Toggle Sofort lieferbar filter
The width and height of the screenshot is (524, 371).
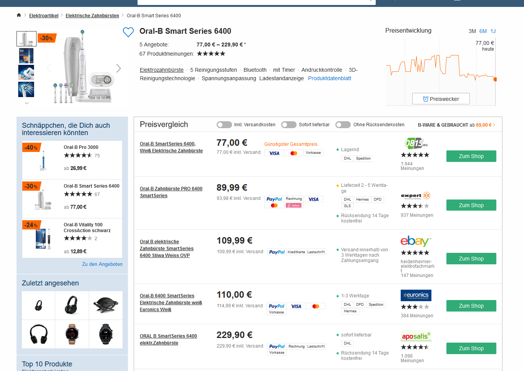(x=289, y=125)
